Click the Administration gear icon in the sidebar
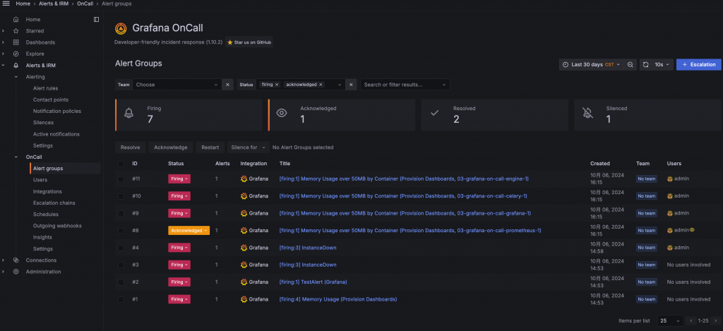This screenshot has height=331, width=723. tap(16, 272)
